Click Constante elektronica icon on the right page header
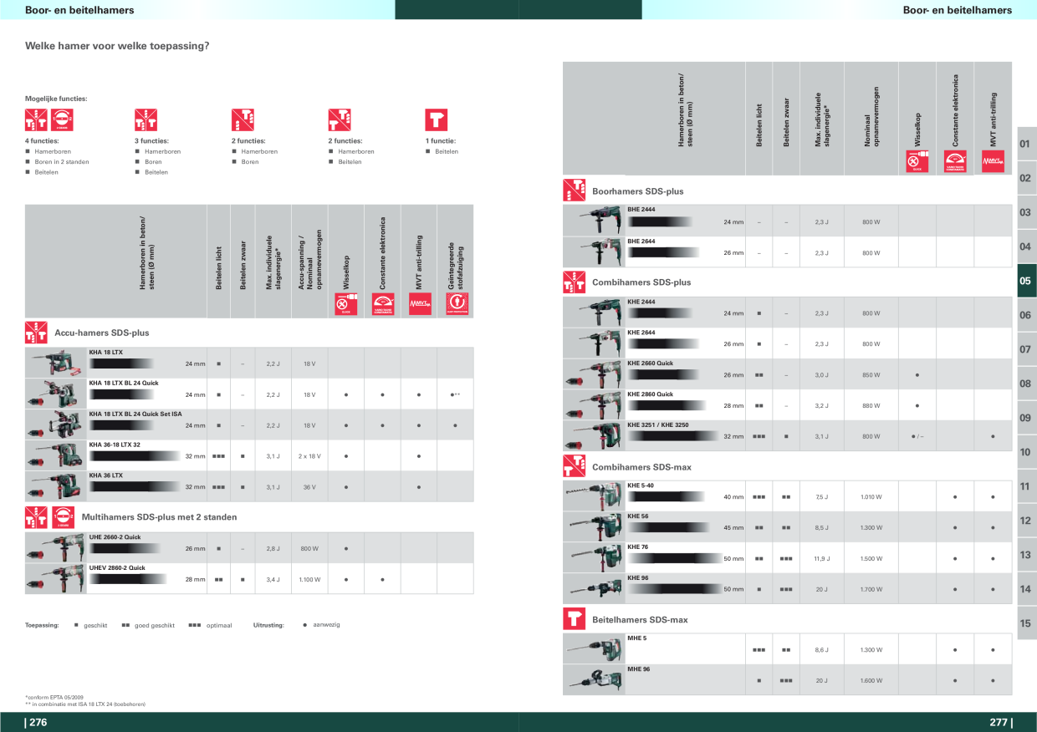The width and height of the screenshot is (1037, 732). click(x=955, y=161)
